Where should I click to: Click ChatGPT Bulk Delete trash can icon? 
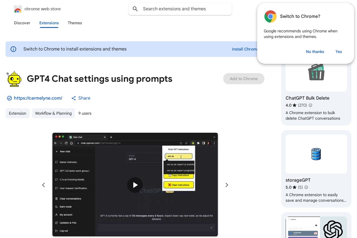click(316, 72)
